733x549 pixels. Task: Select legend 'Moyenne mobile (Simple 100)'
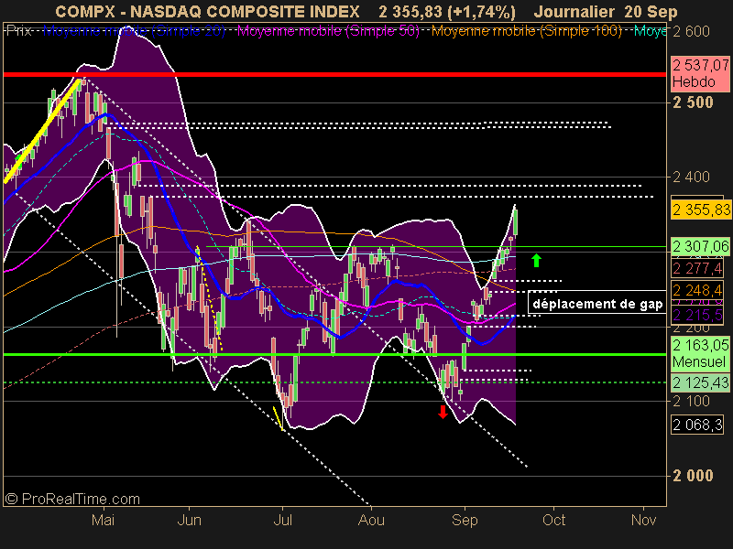(x=526, y=31)
